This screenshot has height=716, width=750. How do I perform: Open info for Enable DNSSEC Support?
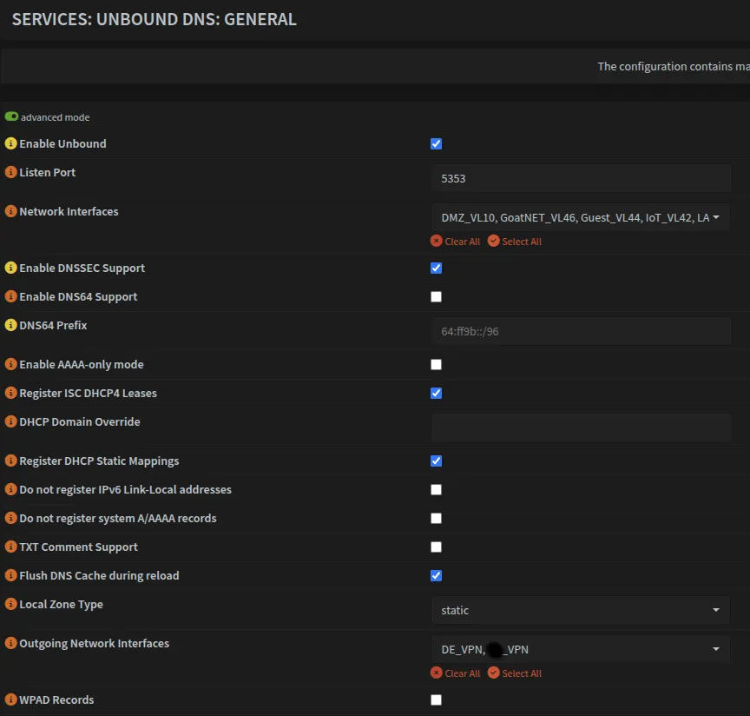(x=10, y=268)
